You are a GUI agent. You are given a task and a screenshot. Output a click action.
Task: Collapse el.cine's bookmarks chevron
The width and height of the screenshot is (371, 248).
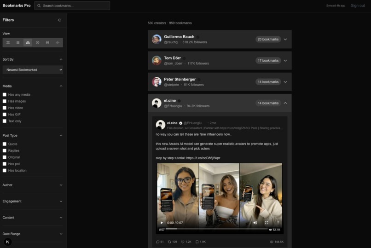point(285,103)
